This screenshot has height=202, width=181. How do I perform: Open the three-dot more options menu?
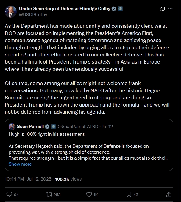click(x=170, y=9)
